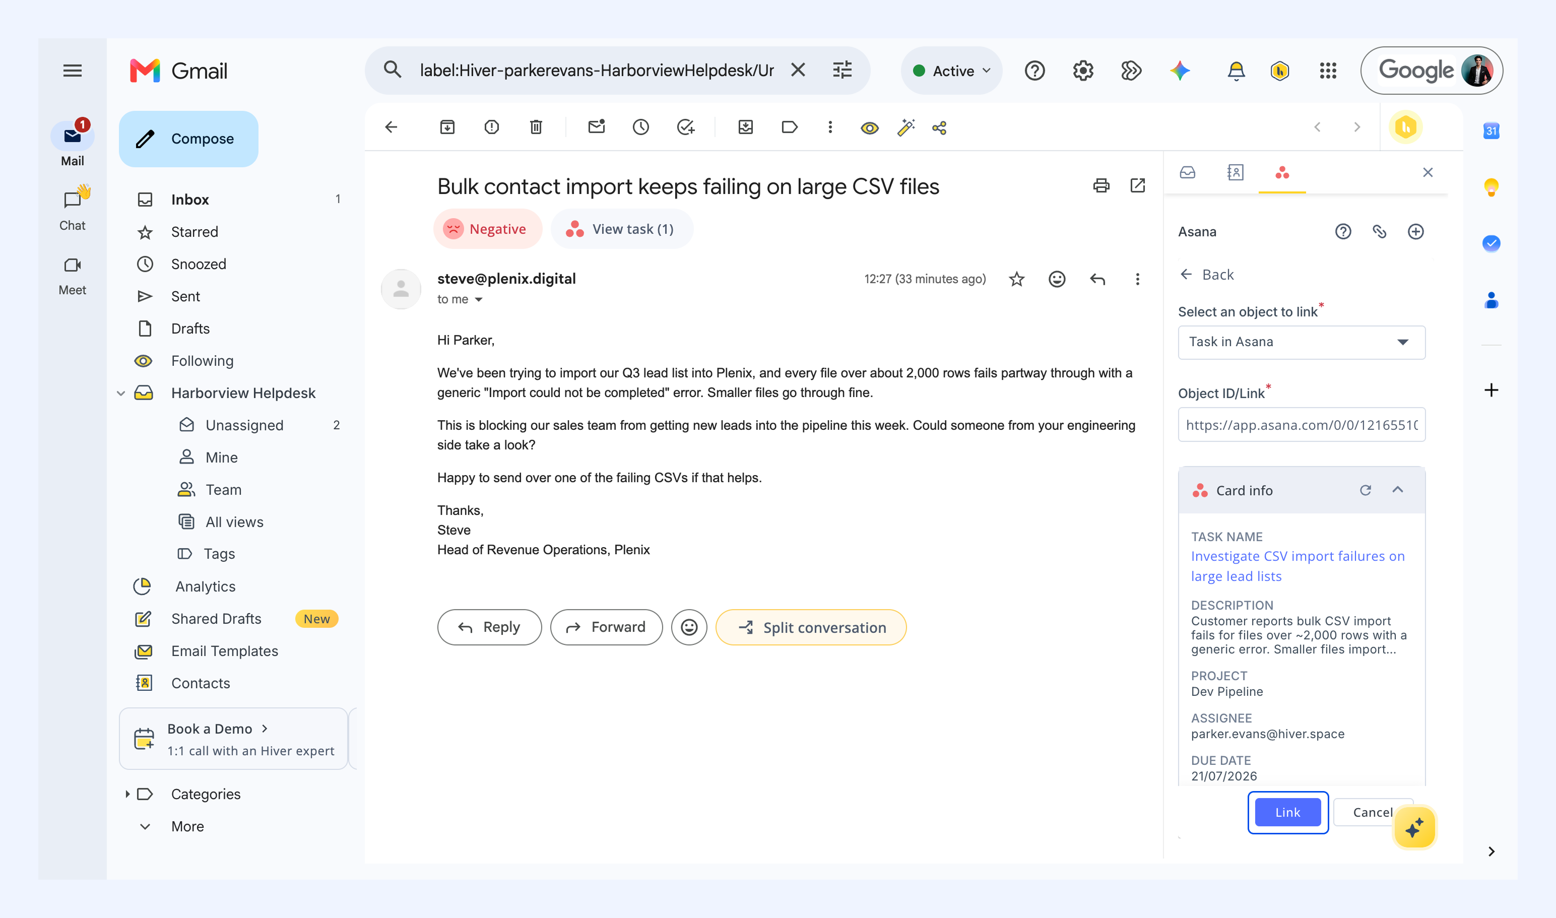1556x918 pixels.
Task: Print the email using printer icon
Action: 1101,185
